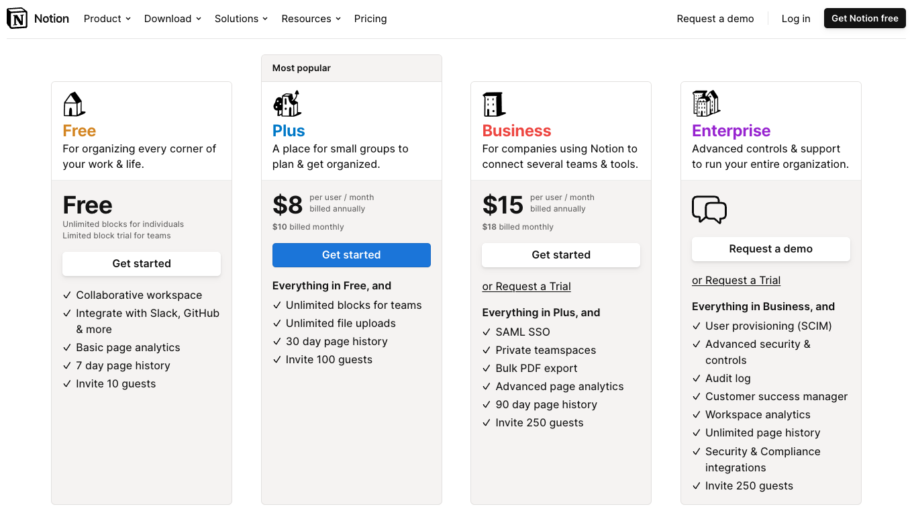Click 'Integrate with Slack, GitHub & more' feature
This screenshot has height=515, width=910.
(148, 322)
